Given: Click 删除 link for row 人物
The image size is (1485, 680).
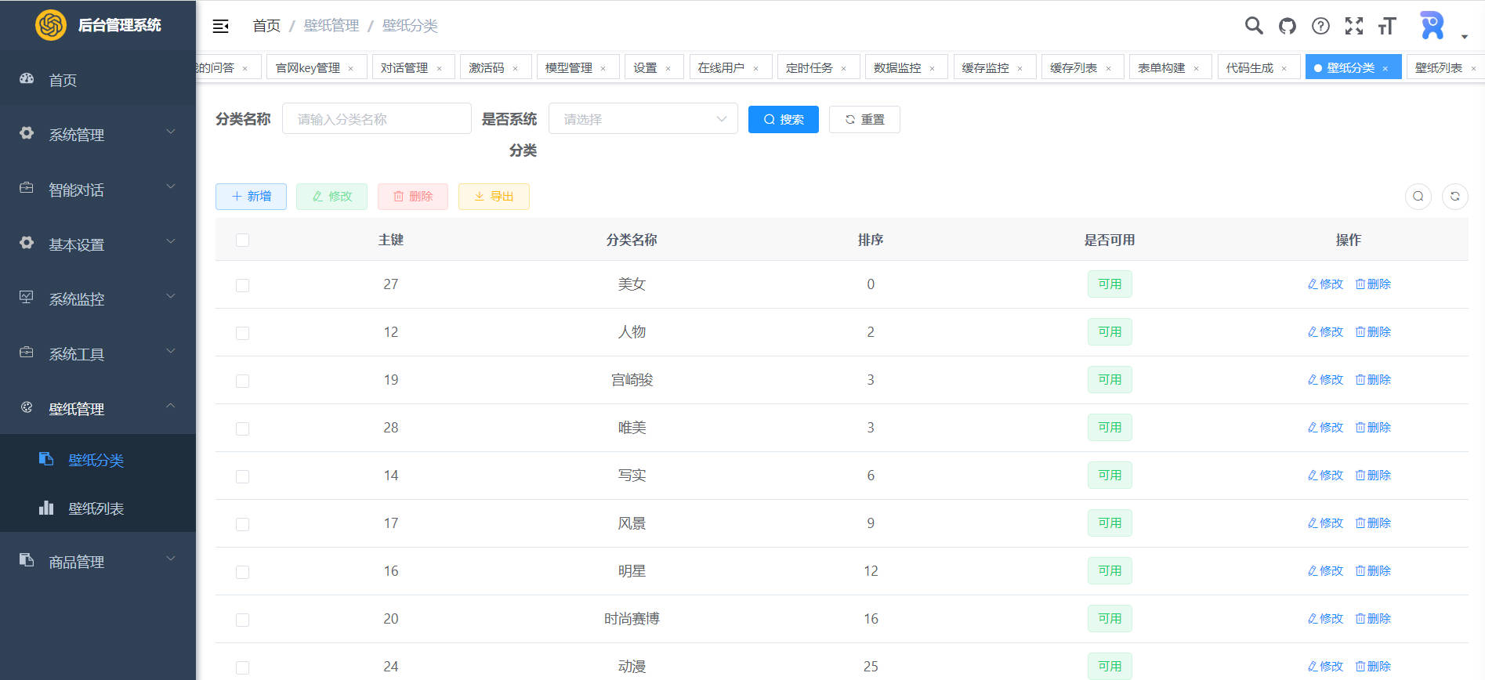Looking at the screenshot, I should (x=1373, y=332).
